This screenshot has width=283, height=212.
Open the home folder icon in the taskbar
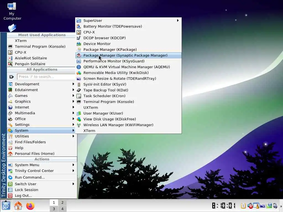point(18,206)
